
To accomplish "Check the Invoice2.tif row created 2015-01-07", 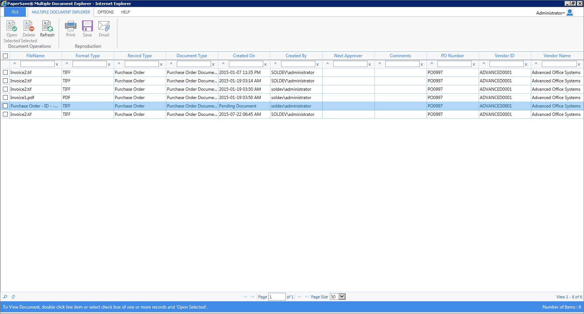I will tap(5, 72).
